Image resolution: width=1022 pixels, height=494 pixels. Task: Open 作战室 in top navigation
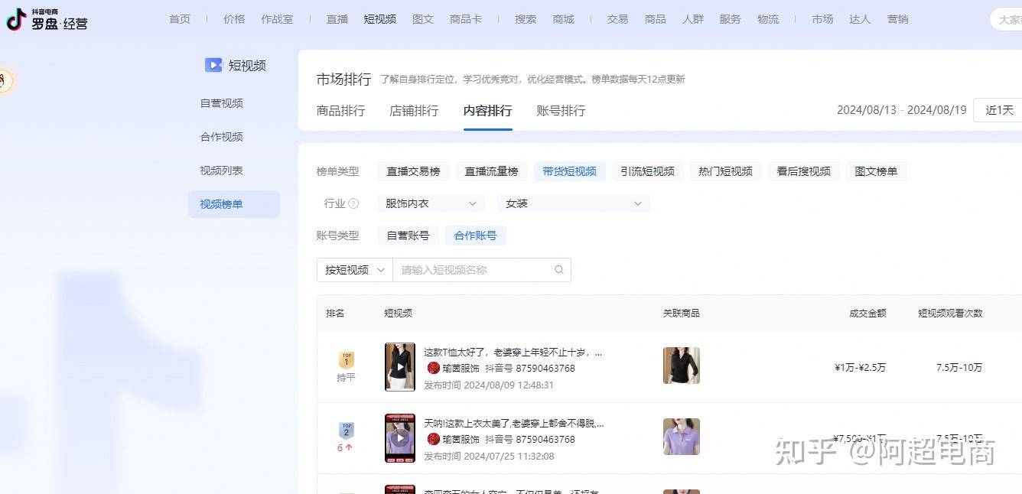click(x=277, y=19)
